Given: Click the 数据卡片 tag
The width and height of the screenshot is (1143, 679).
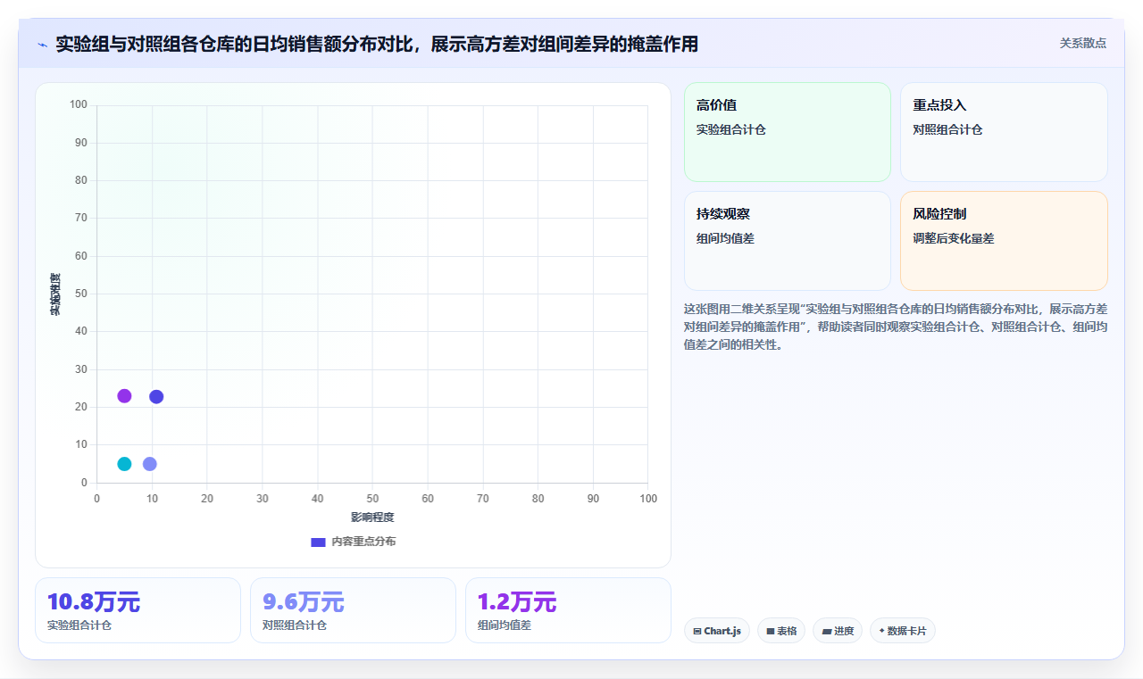Looking at the screenshot, I should 903,631.
